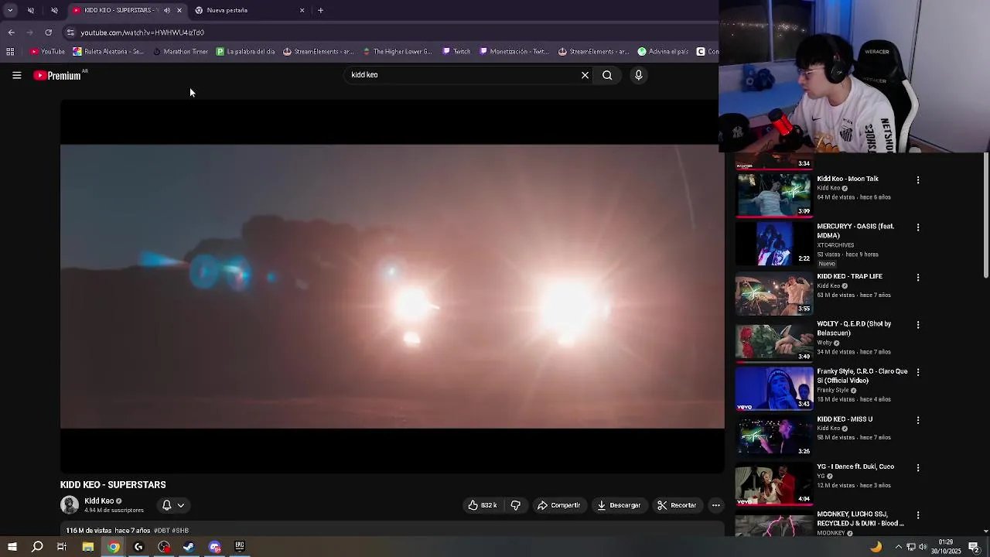Screen dimensions: 990x557
Task: Click the Descargar download button
Action: [x=619, y=505]
